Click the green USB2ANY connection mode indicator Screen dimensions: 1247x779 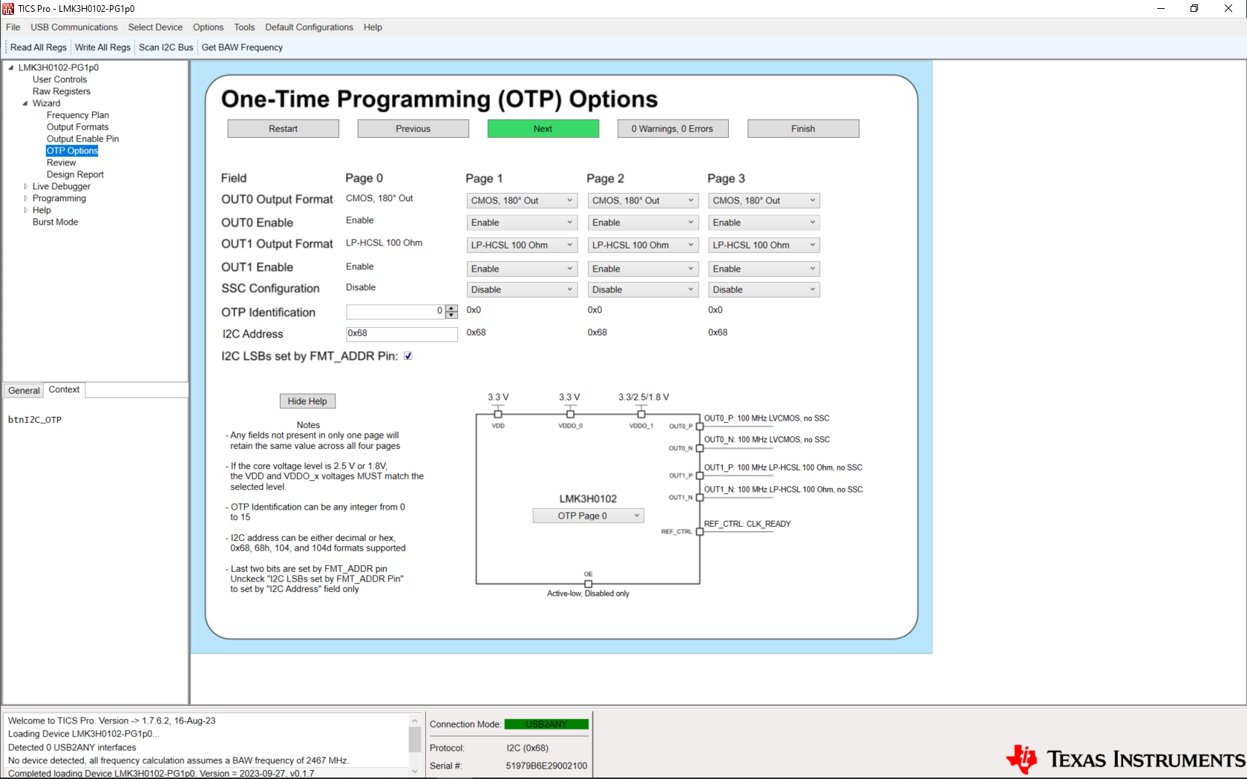pos(546,724)
